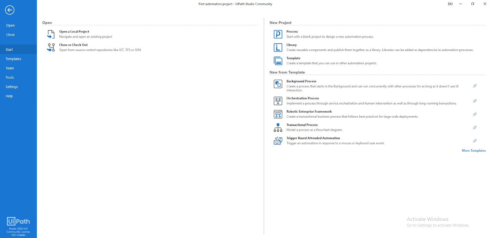Viewport: 491px width, 238px height.
Task: Click 'Navigate and open an existing project' text
Action: (86, 37)
